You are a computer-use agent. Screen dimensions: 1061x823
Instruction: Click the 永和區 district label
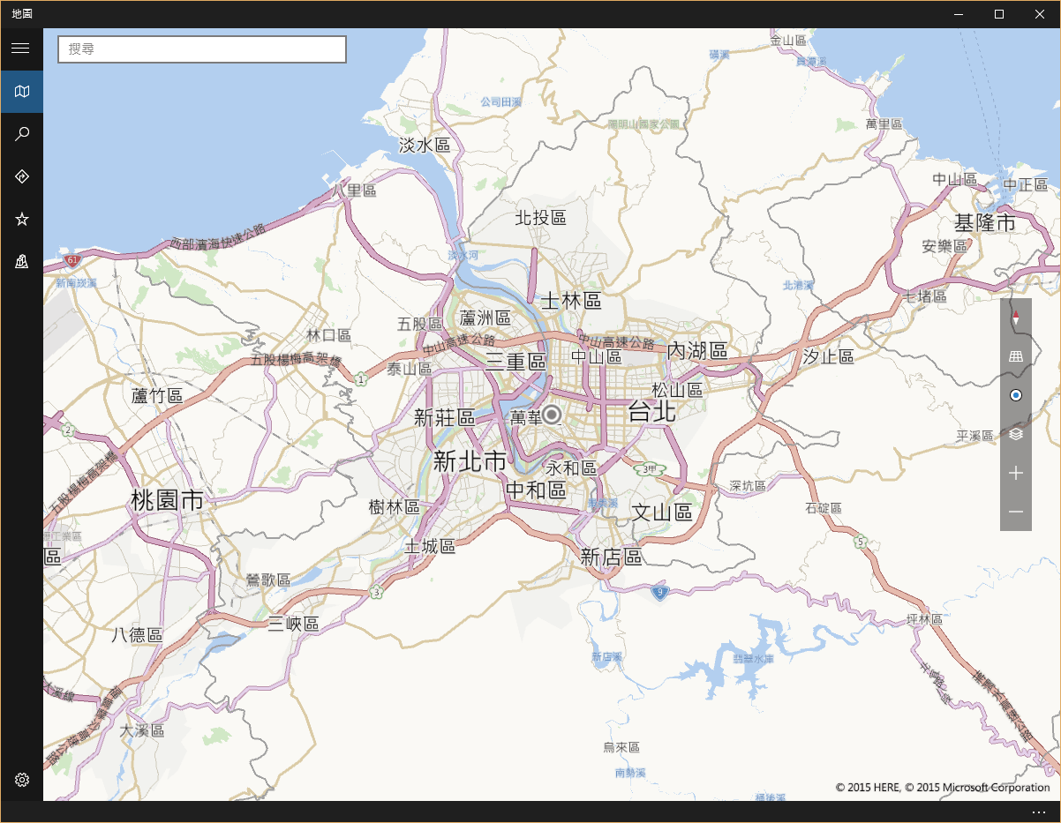click(x=571, y=468)
